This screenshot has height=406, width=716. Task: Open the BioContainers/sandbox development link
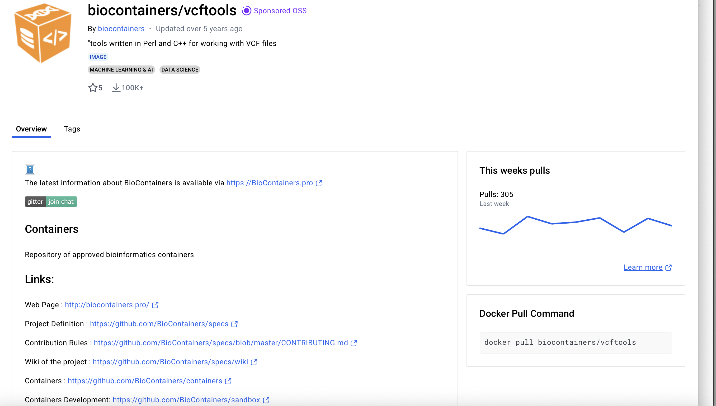(186, 400)
